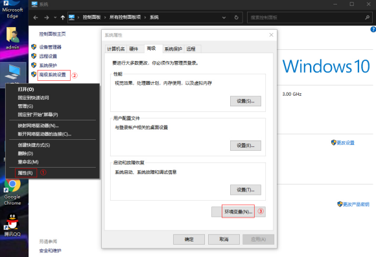Viewport: 376px width, 257px height.
Task: Refresh the control panel page
Action: point(236,17)
